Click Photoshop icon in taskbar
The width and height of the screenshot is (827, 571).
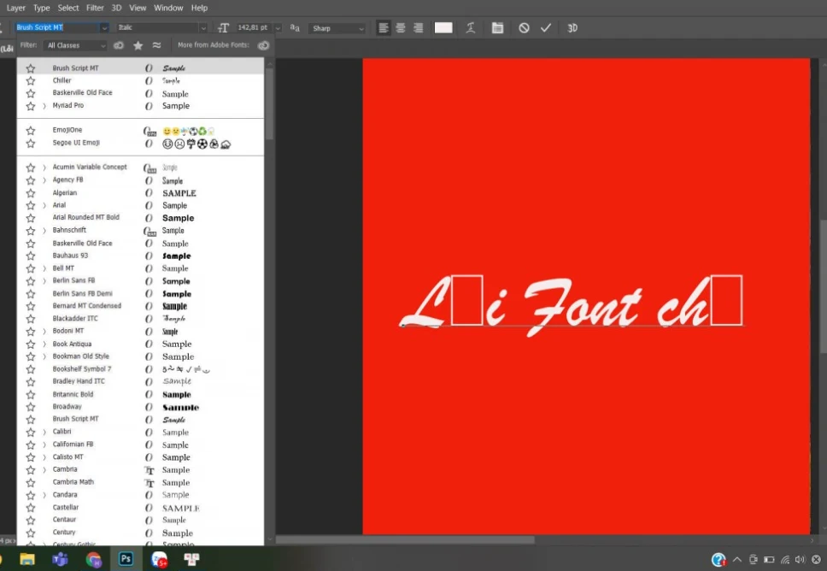[126, 559]
